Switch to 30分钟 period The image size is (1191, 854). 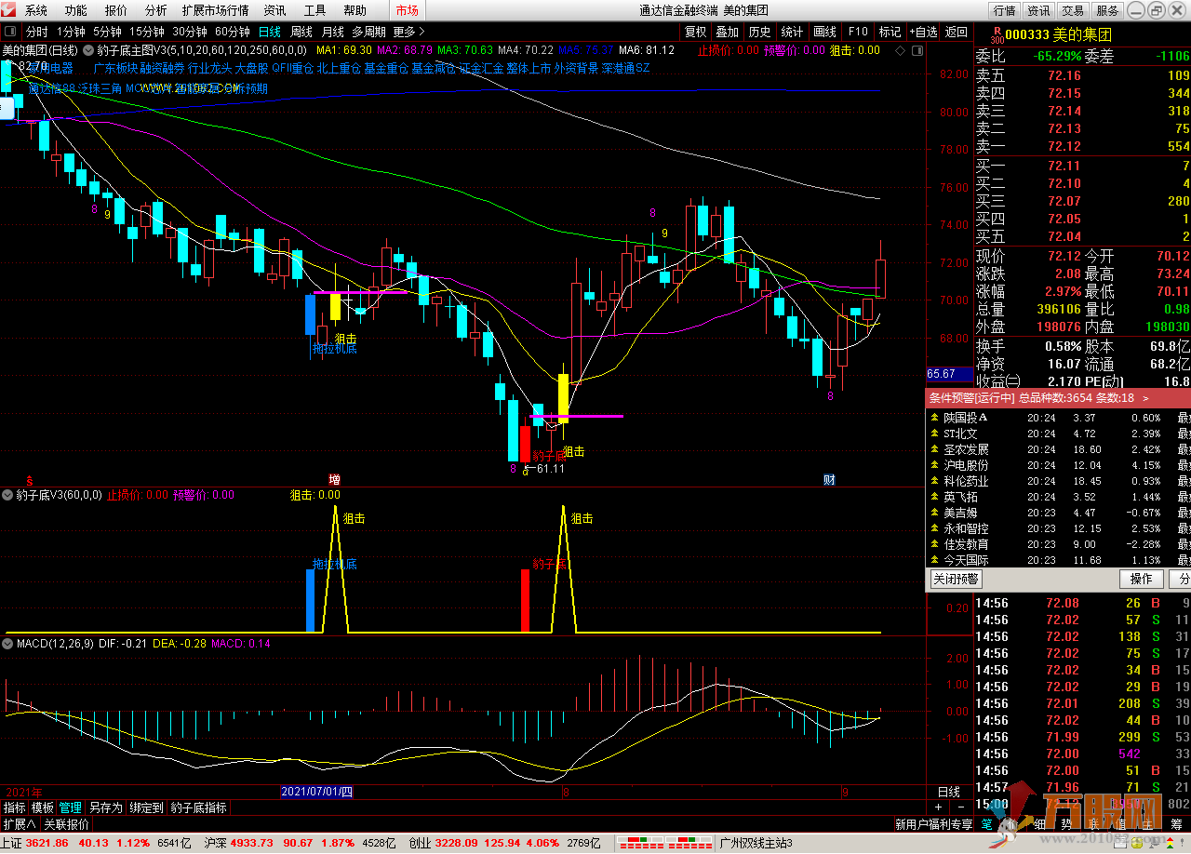(190, 32)
